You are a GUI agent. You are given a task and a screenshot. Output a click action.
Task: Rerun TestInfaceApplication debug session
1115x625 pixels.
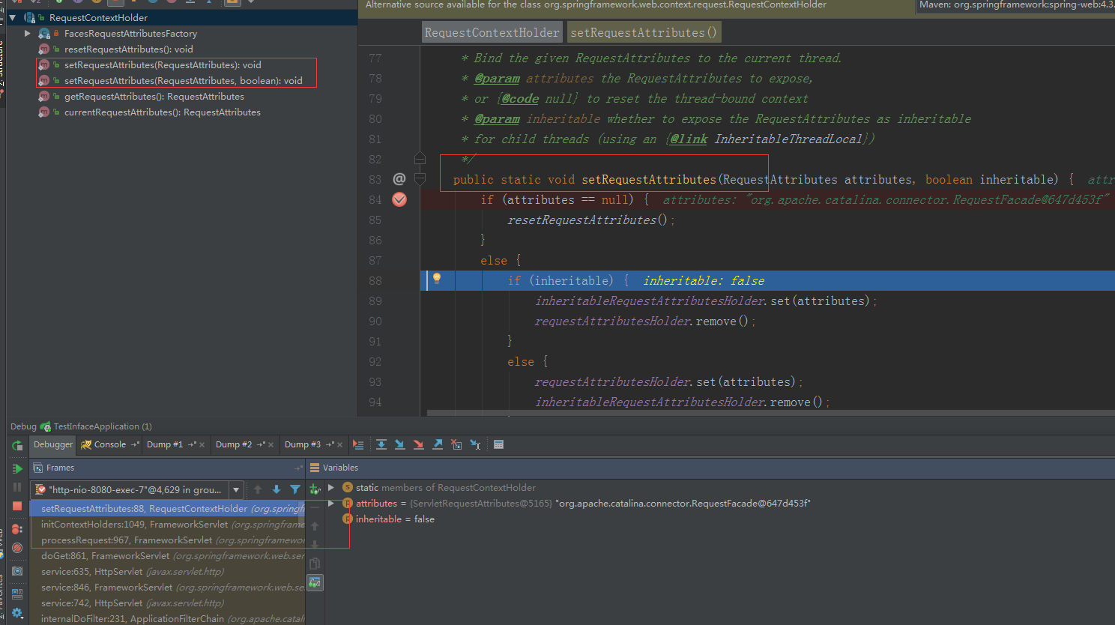click(x=17, y=445)
